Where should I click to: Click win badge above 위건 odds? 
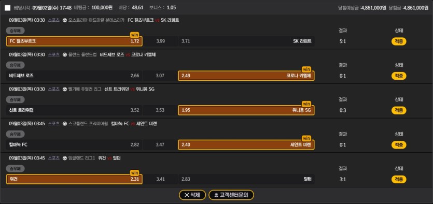coord(134,173)
